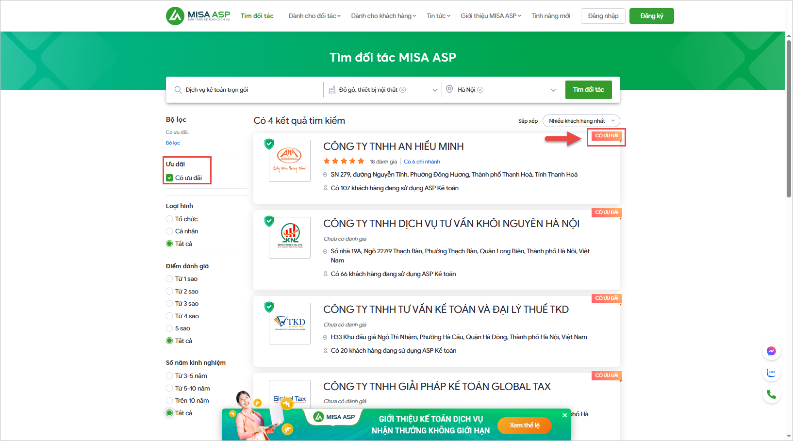793x441 pixels.
Task: Open Facebook Messenger chat icon
Action: 771,351
